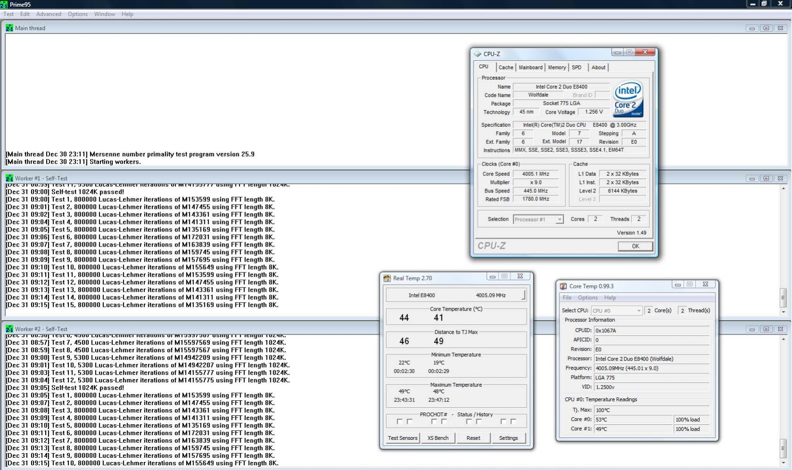
Task: Open the Help menu in Core Temp
Action: click(x=610, y=298)
